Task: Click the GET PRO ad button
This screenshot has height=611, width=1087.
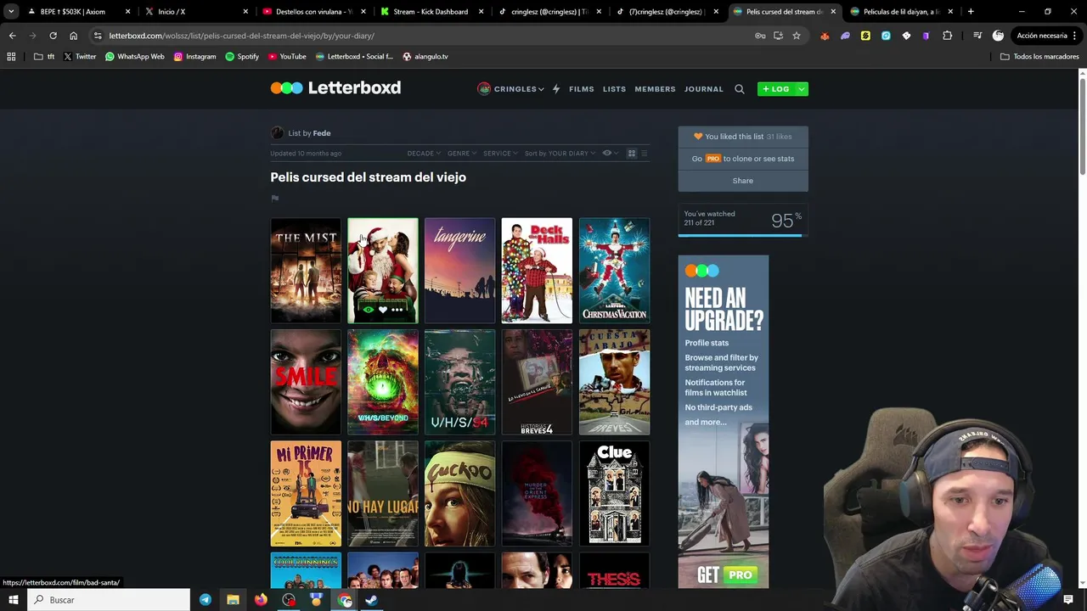Action: point(724,575)
